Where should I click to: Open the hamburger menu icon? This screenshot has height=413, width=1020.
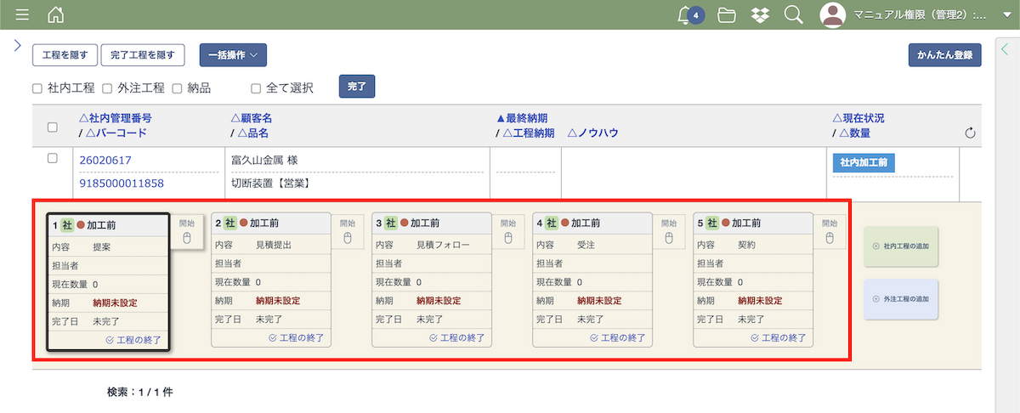pos(23,14)
